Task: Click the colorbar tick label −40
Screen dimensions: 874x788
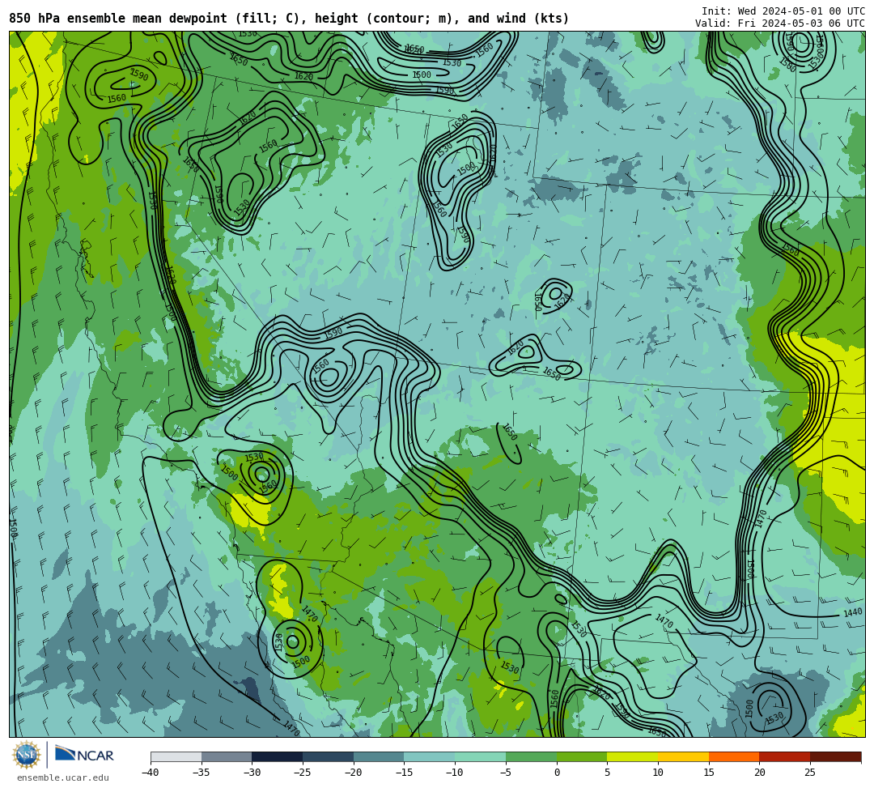Action: (x=150, y=773)
